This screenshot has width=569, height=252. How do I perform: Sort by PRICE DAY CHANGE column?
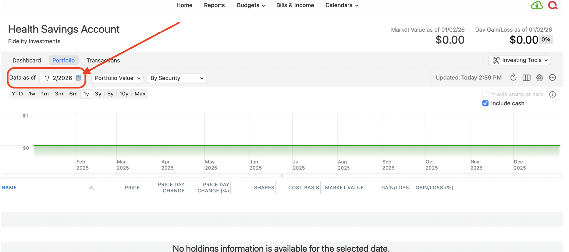(x=171, y=188)
